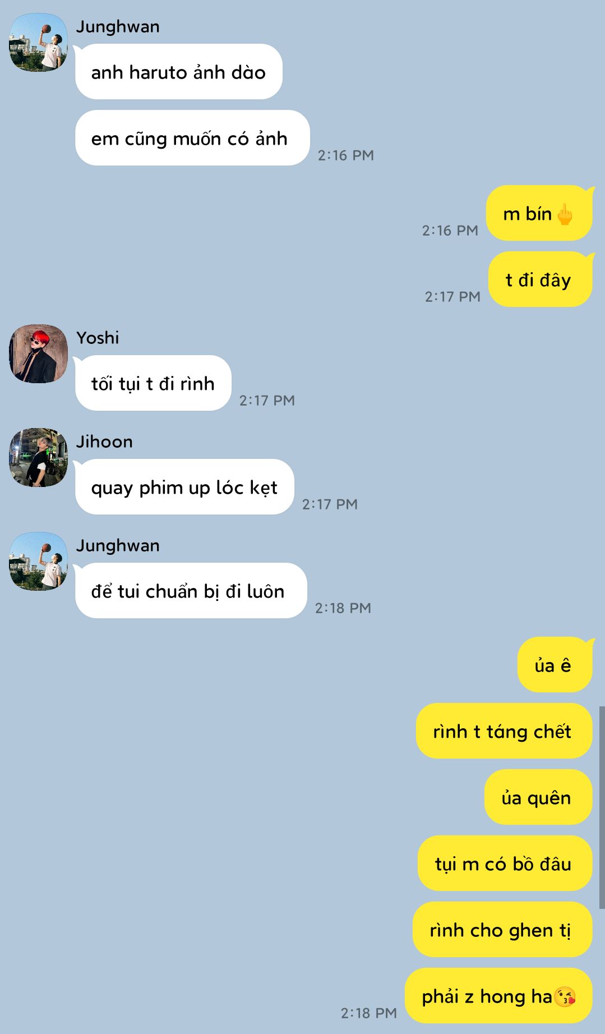Tap the kissing face emoji in last message
Screen dimensions: 605x1034
565,996
